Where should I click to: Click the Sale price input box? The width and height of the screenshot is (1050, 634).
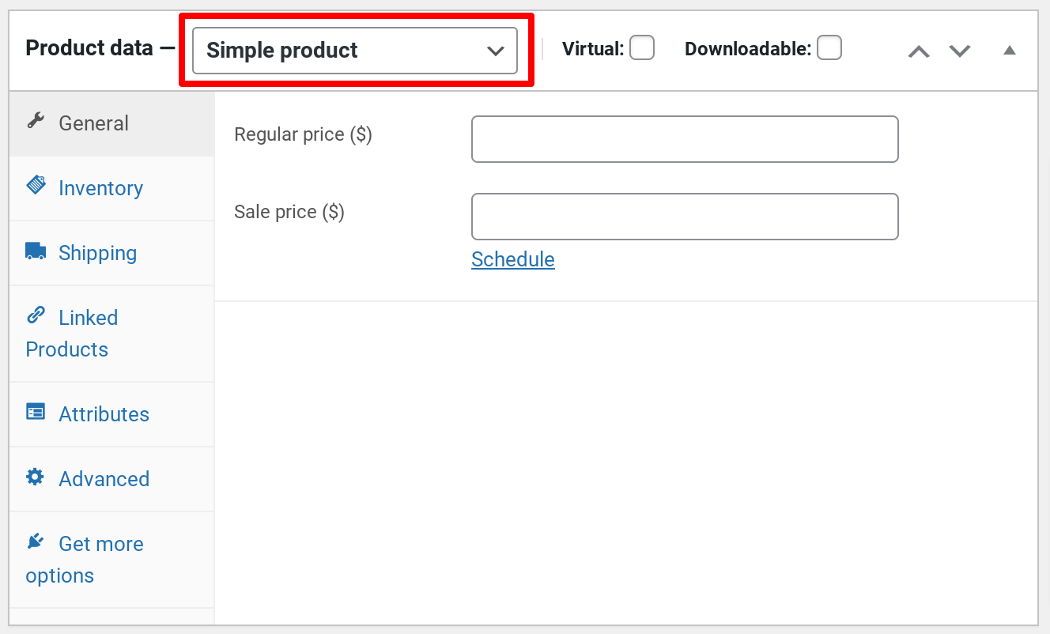pos(684,217)
